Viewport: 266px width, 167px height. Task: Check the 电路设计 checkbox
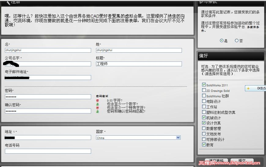tap(204, 101)
